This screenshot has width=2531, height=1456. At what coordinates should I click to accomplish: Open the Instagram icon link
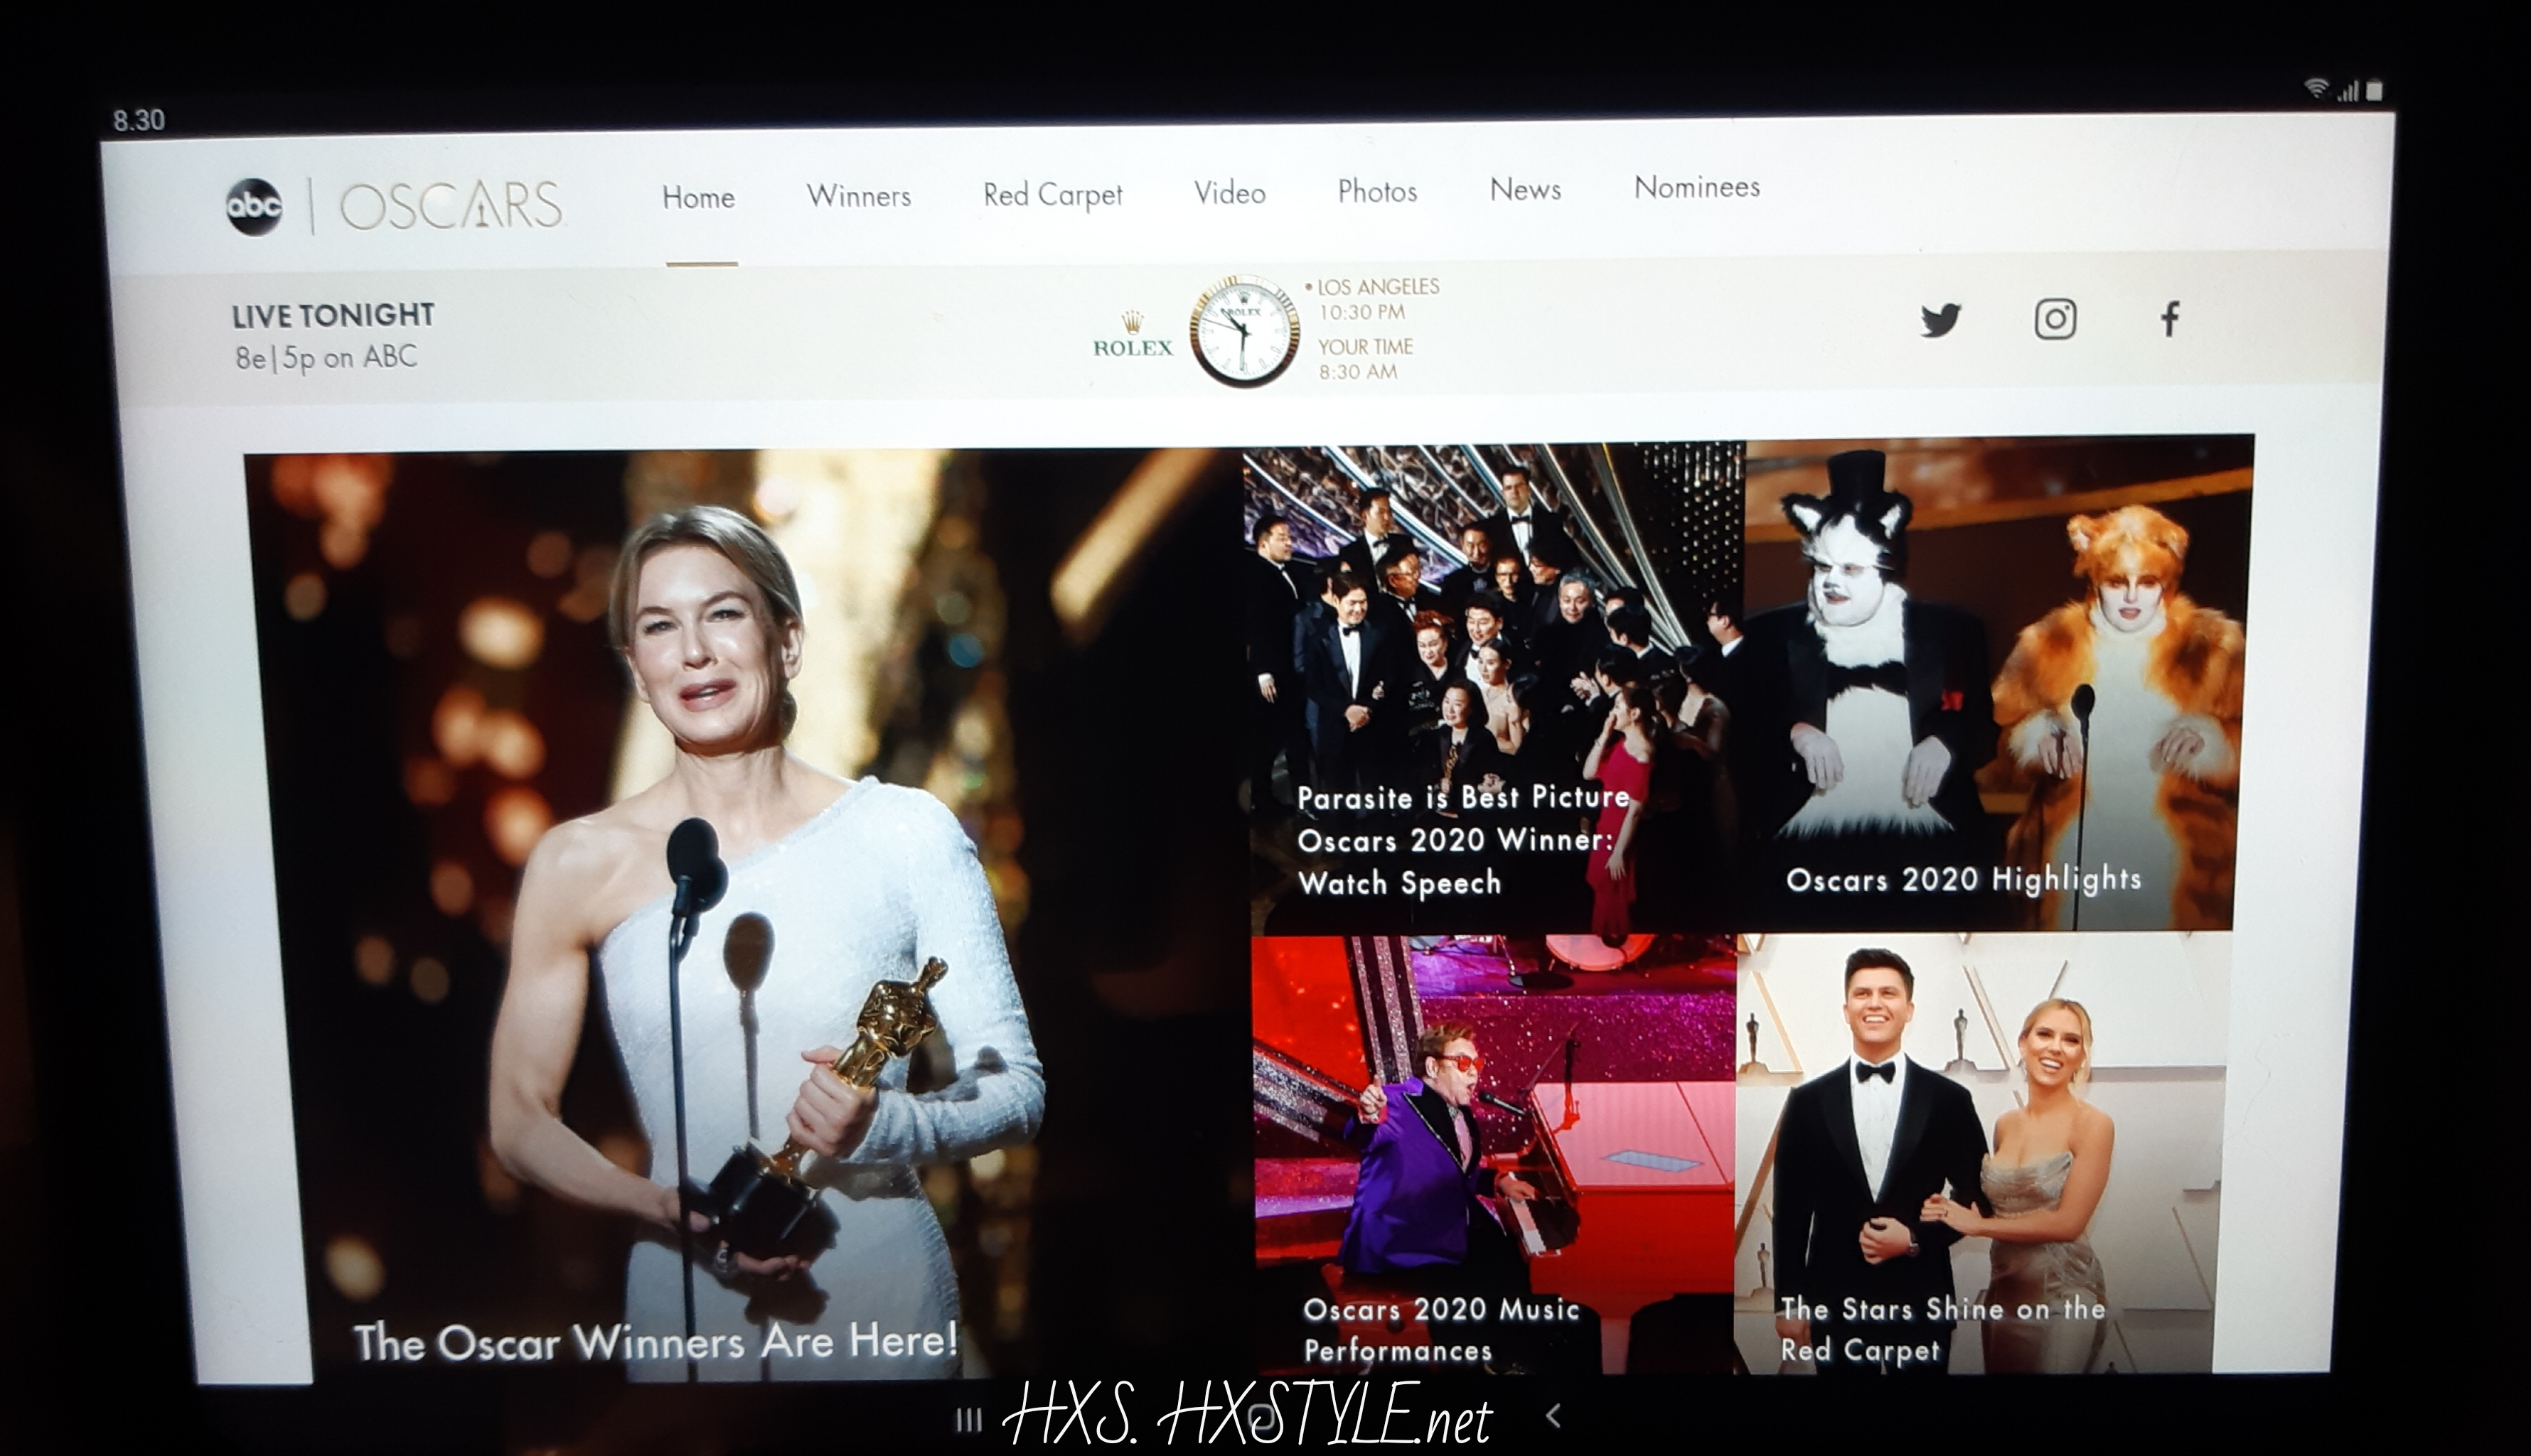(2055, 320)
